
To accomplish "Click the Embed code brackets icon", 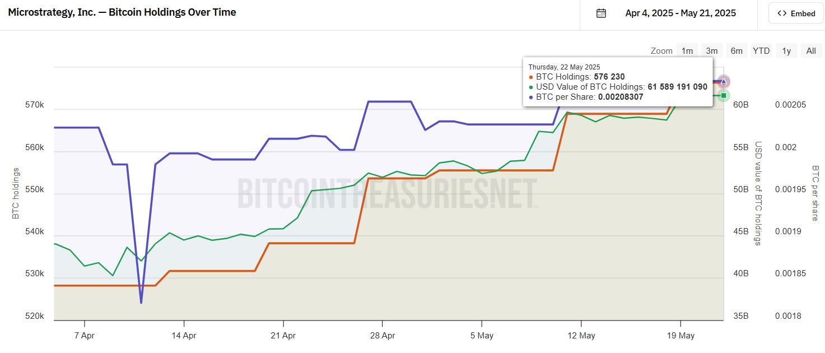I will click(x=782, y=13).
